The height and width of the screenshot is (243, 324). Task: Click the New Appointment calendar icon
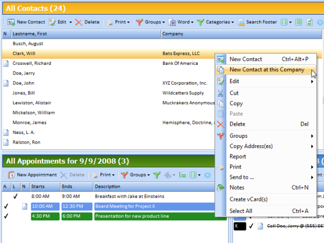click(11, 175)
